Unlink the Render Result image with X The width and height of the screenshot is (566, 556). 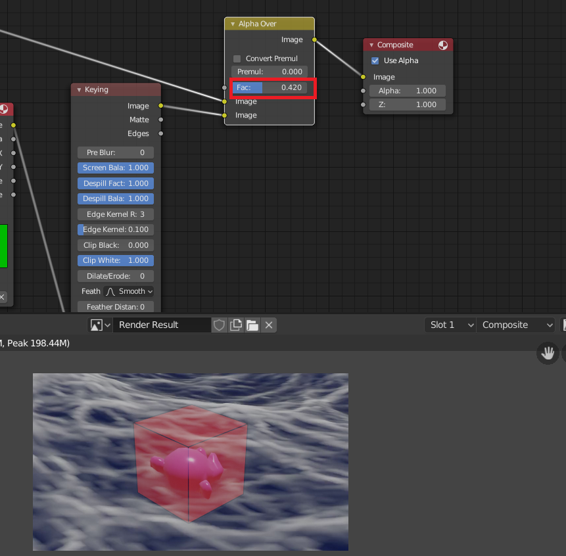[x=269, y=325]
